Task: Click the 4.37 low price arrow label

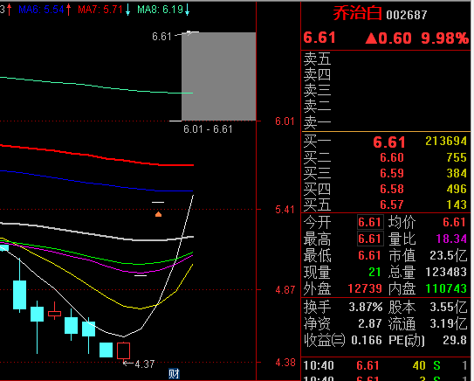Action: click(139, 364)
